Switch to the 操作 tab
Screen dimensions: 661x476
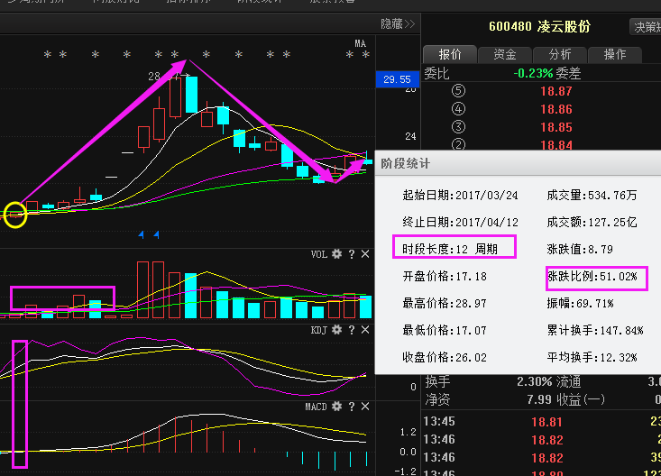coord(614,54)
